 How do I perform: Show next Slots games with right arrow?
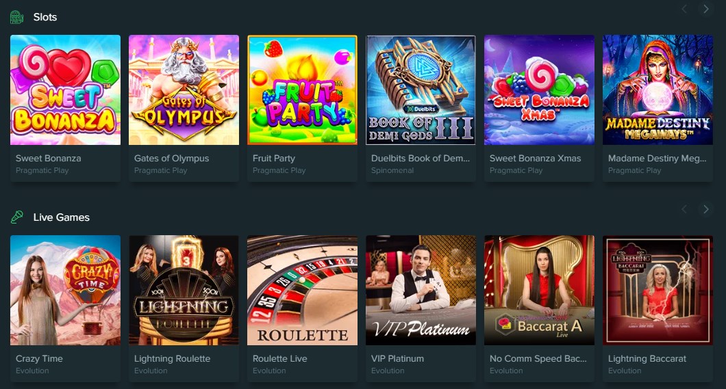(705, 9)
